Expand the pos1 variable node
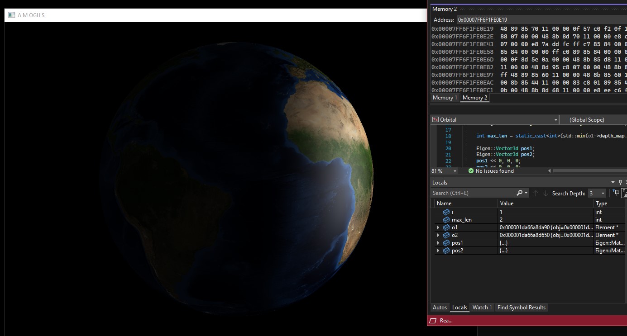The height and width of the screenshot is (336, 627). point(438,243)
